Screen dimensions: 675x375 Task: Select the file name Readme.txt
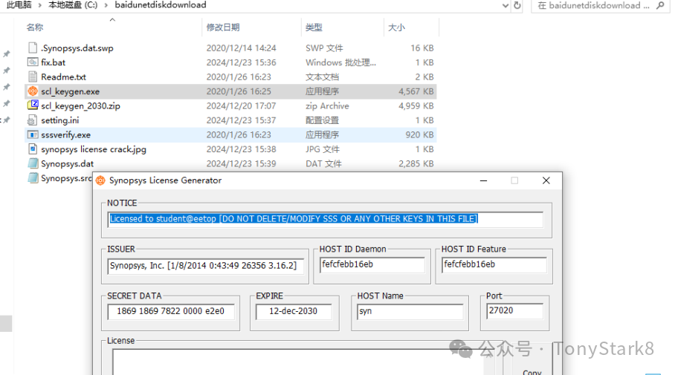[x=63, y=77]
